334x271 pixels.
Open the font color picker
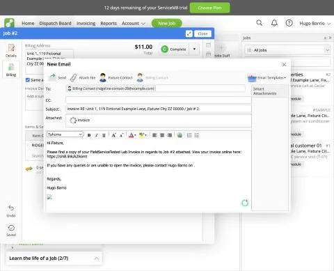pos(132,135)
